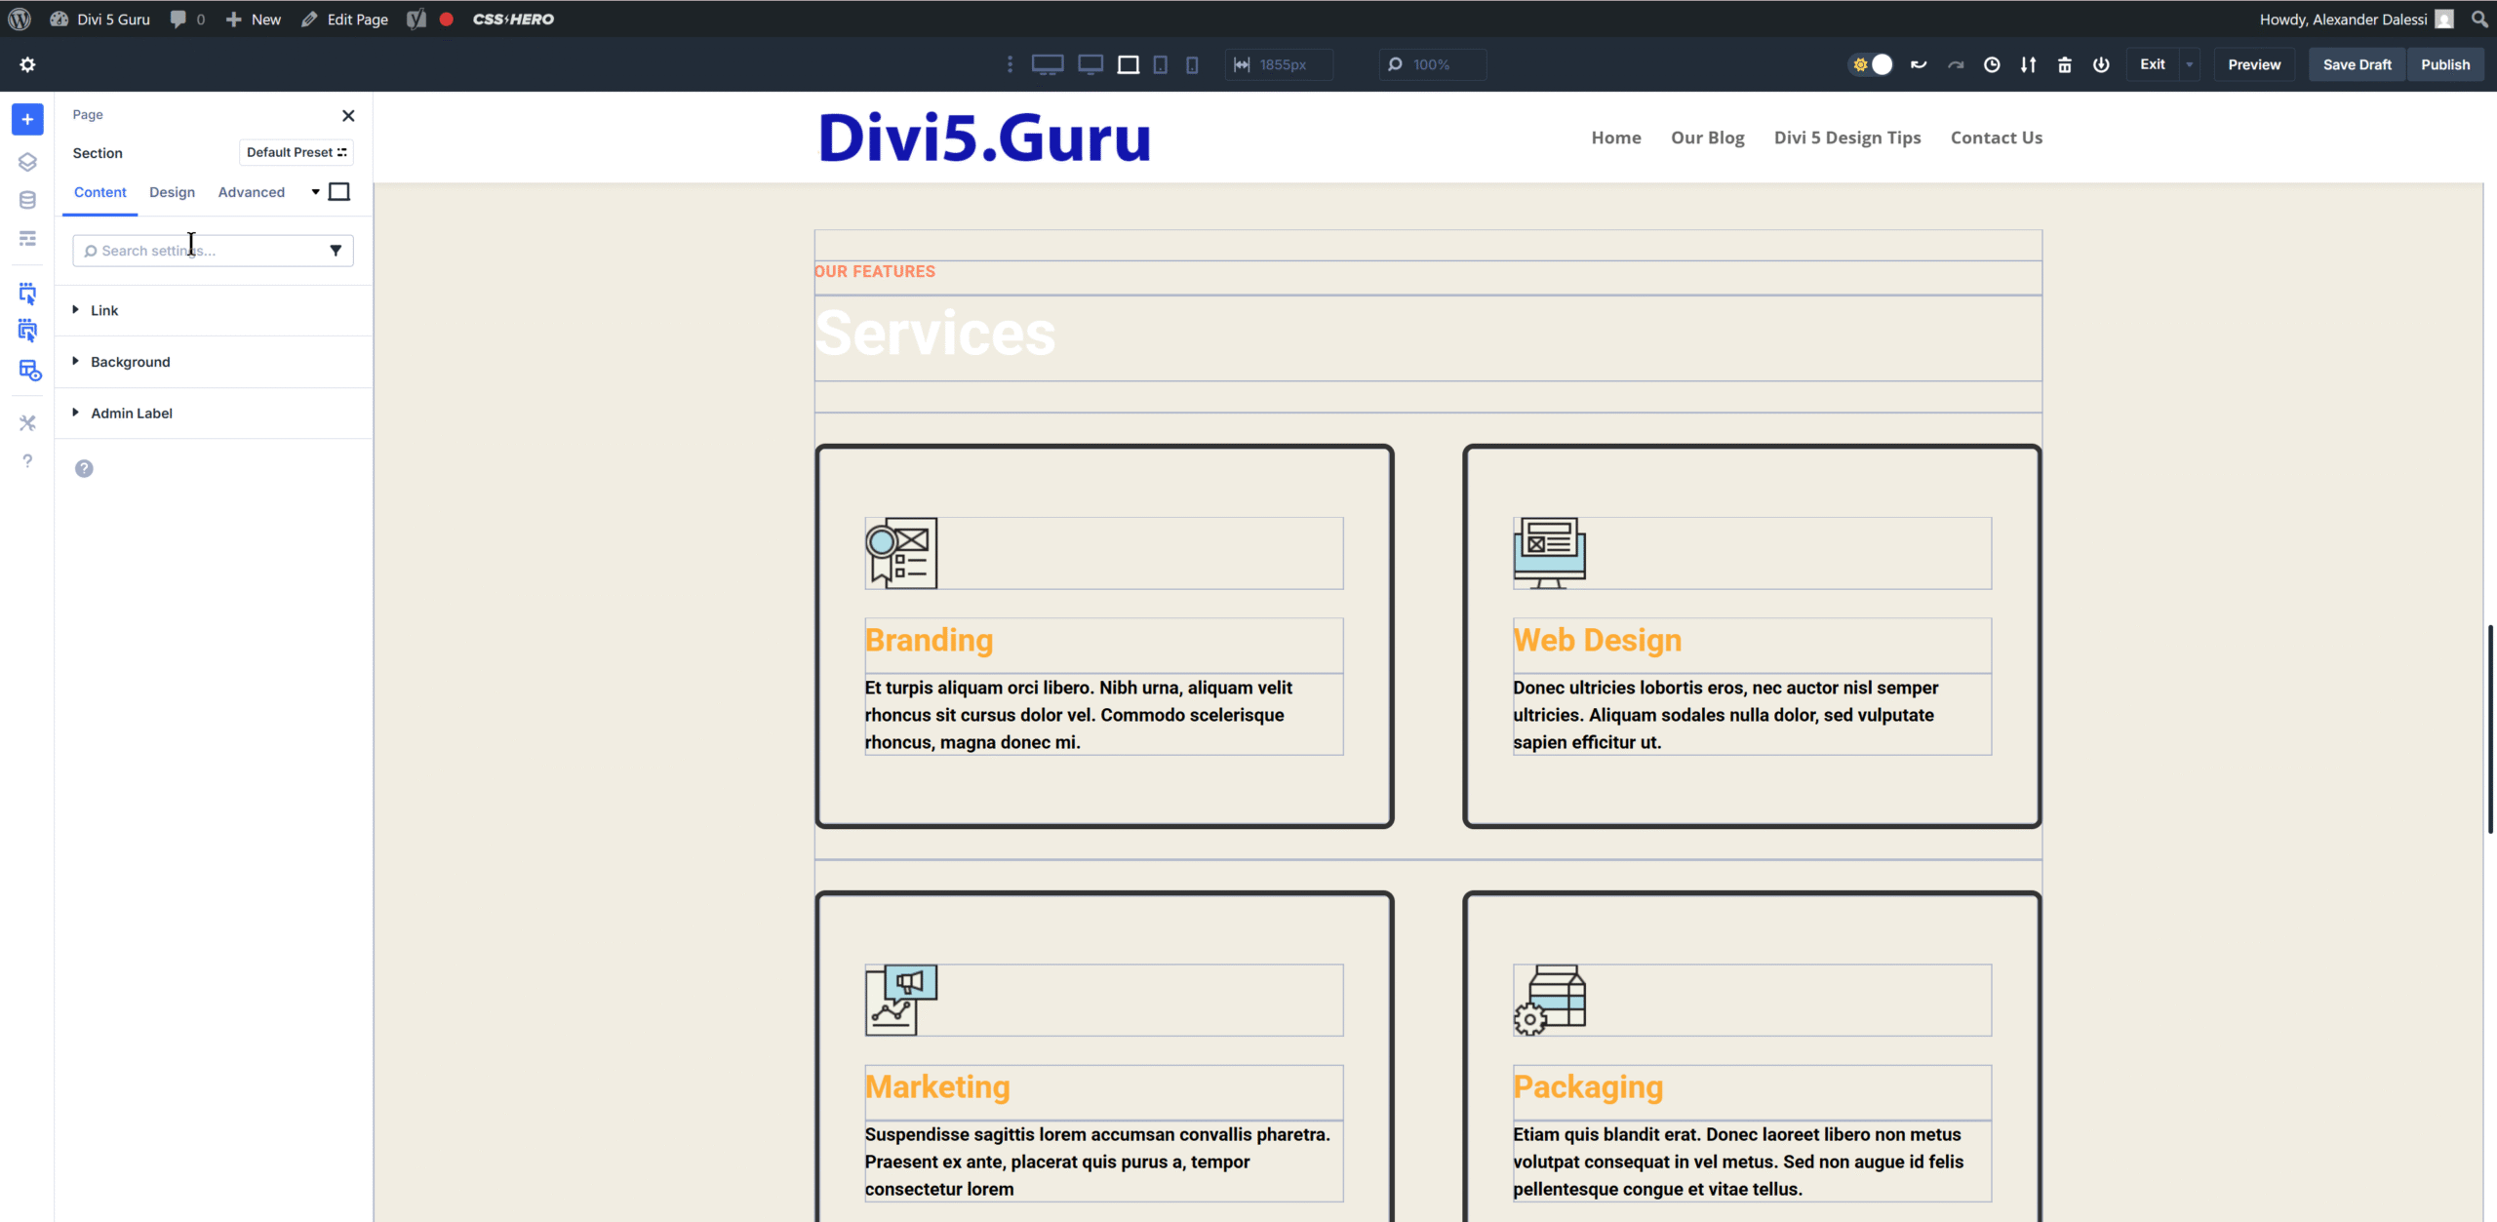Expand the Background settings section
This screenshot has width=2497, height=1222.
(131, 362)
